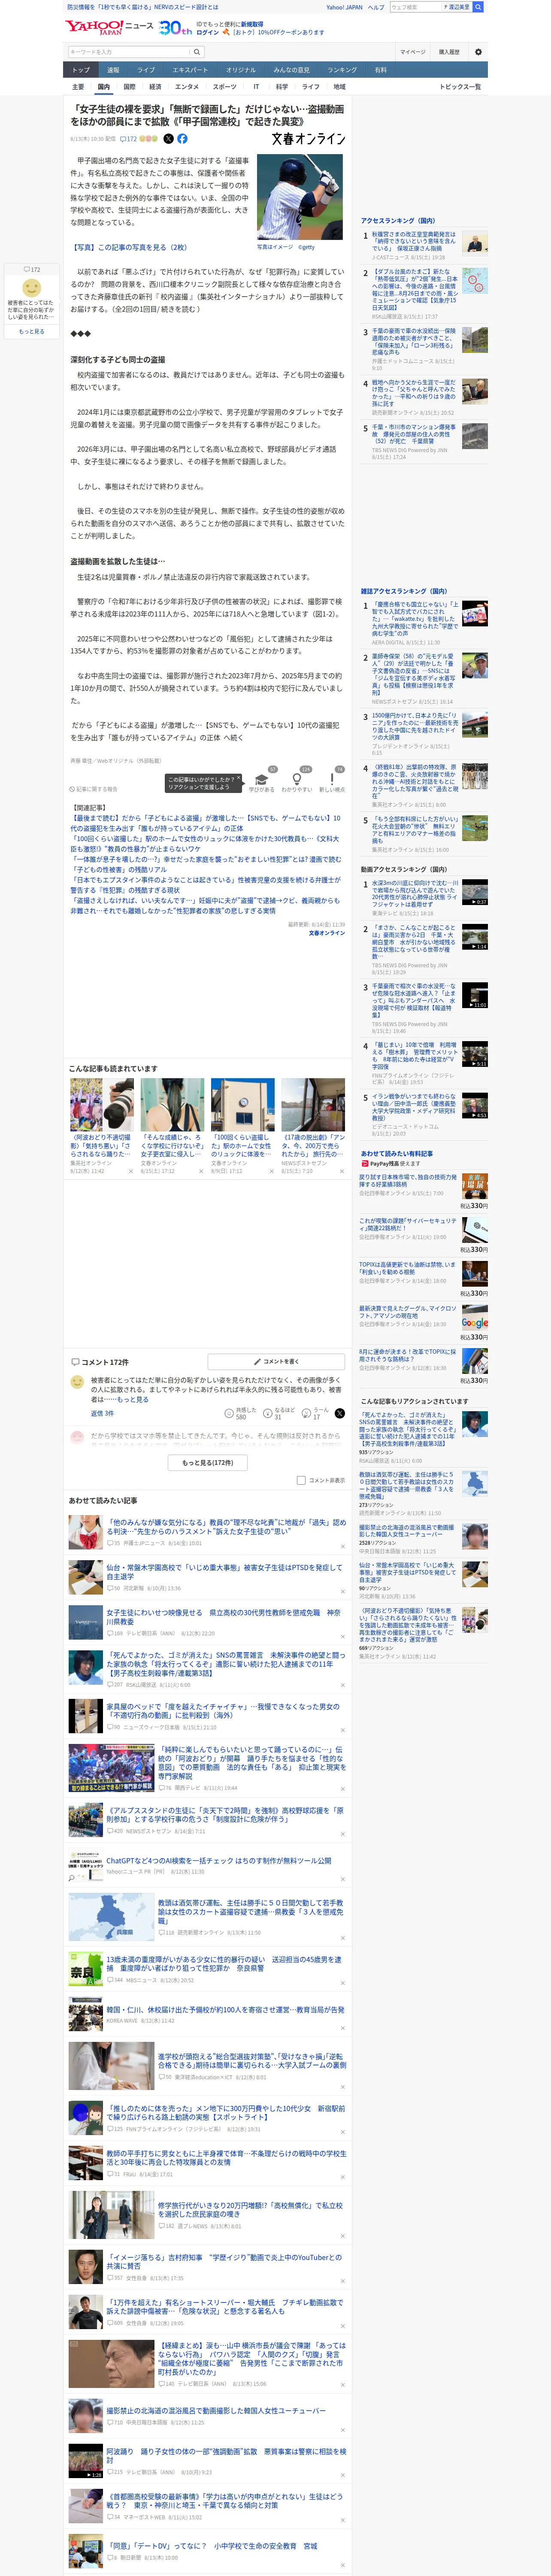Open the 速報 navigation tab
Viewport: 551px width, 2576px height.
coord(113,70)
